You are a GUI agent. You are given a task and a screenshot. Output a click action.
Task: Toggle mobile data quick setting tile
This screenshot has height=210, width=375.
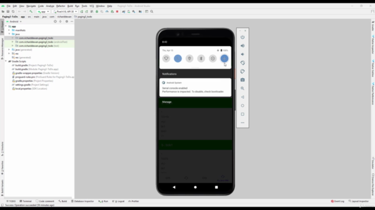point(178,58)
